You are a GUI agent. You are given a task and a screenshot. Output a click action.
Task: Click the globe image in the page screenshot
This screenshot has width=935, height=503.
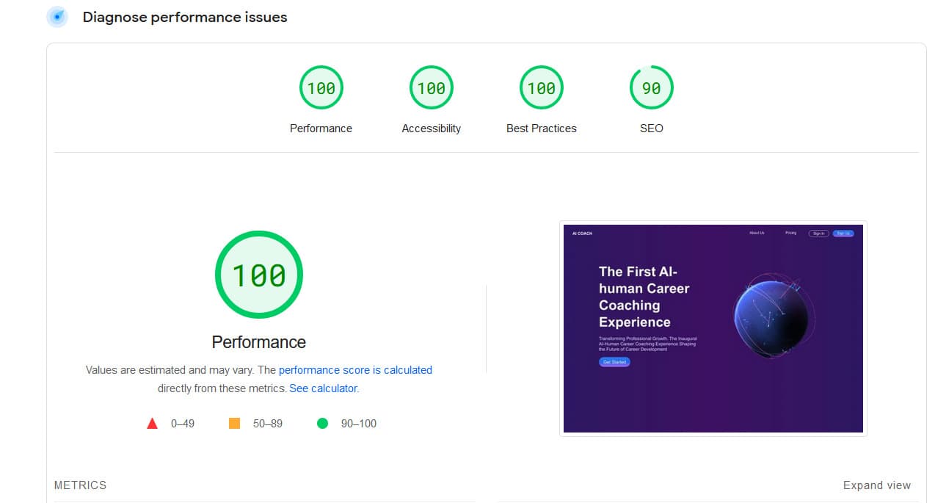pyautogui.click(x=773, y=316)
